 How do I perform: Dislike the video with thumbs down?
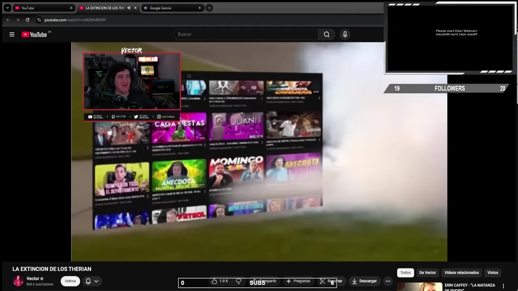pyautogui.click(x=239, y=281)
